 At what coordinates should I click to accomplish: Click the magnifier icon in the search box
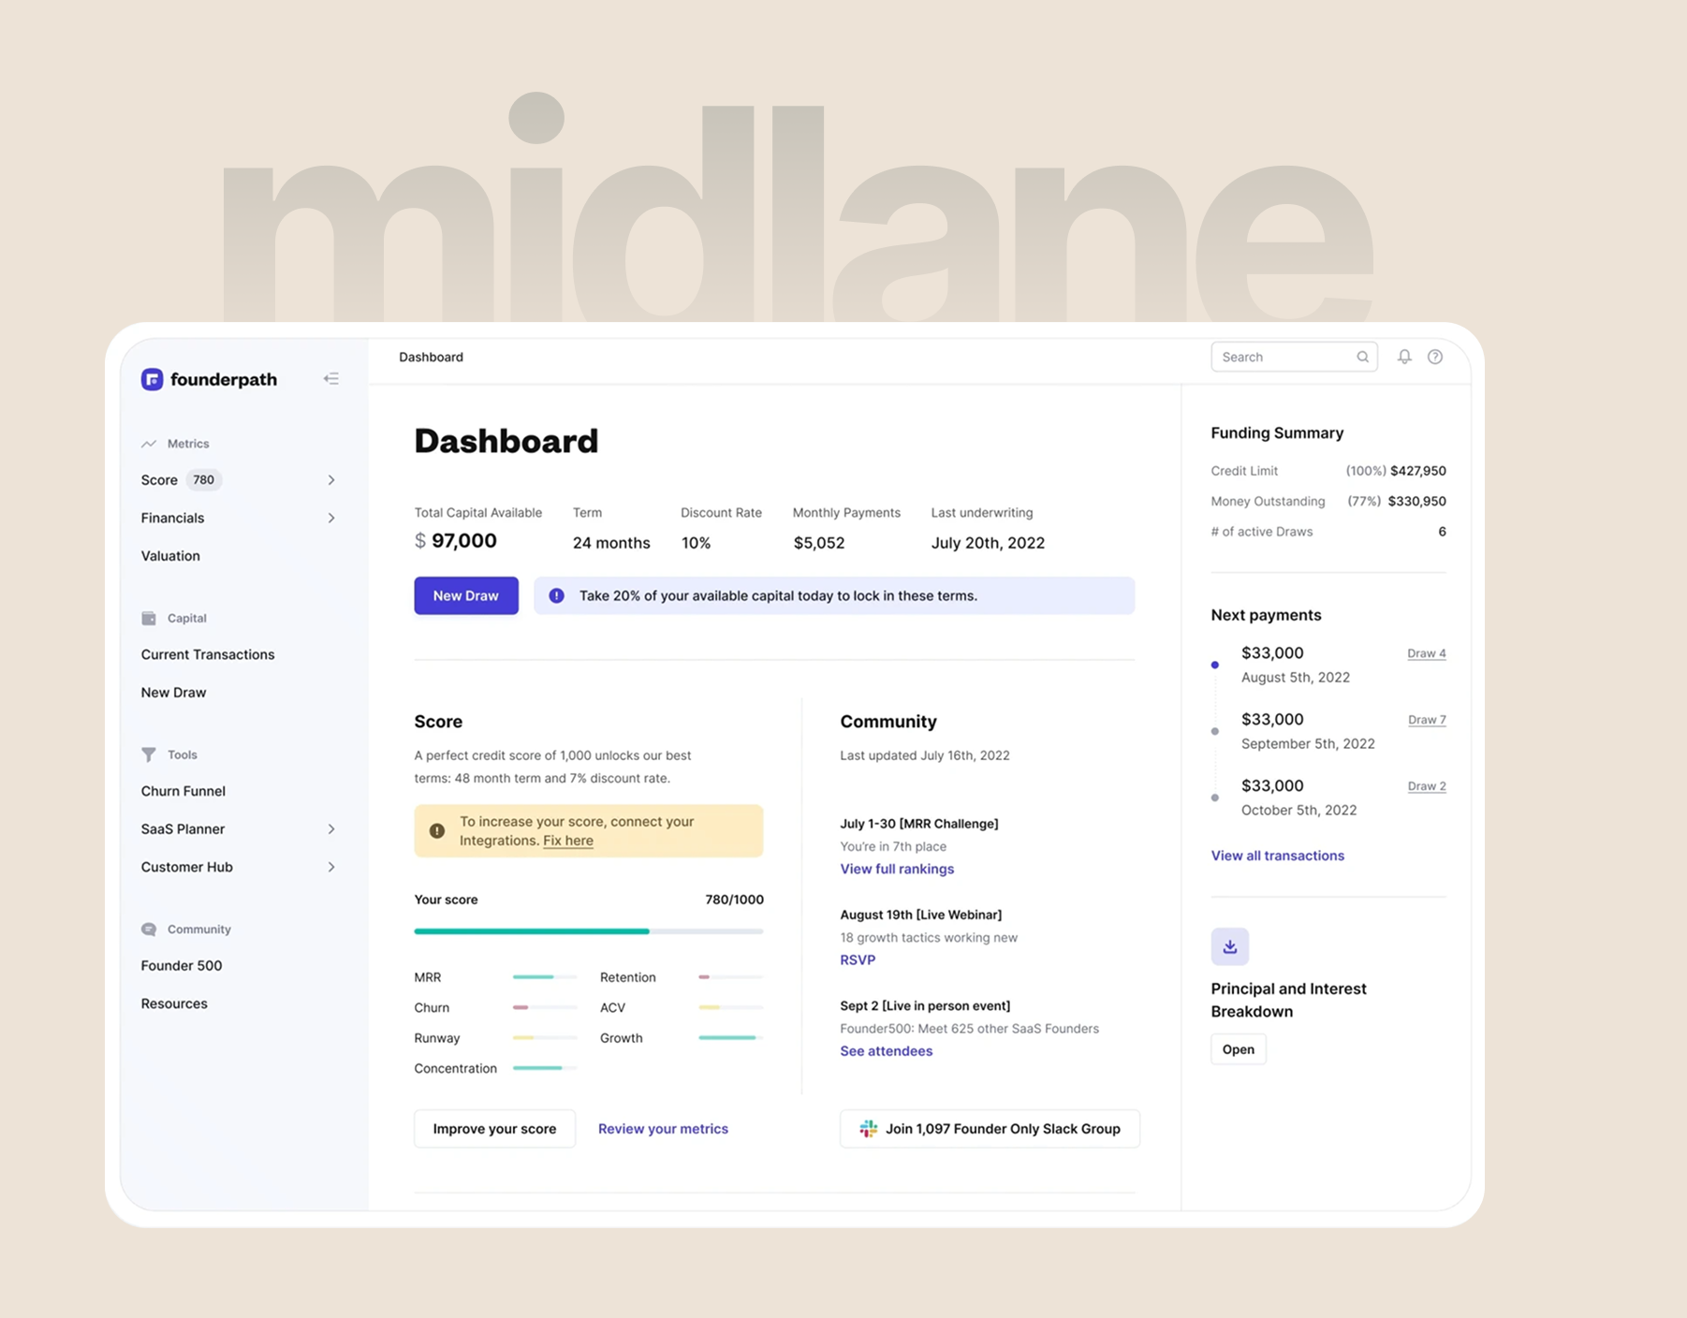[x=1362, y=357]
